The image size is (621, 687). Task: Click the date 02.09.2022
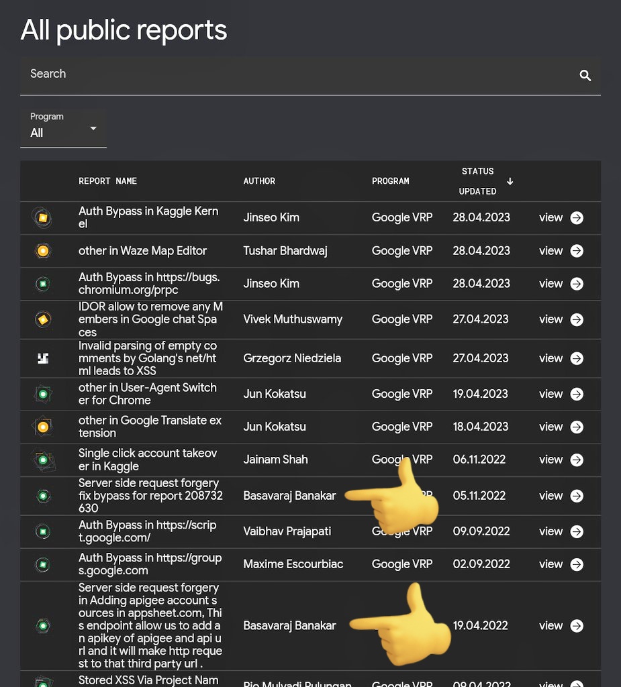tap(481, 564)
